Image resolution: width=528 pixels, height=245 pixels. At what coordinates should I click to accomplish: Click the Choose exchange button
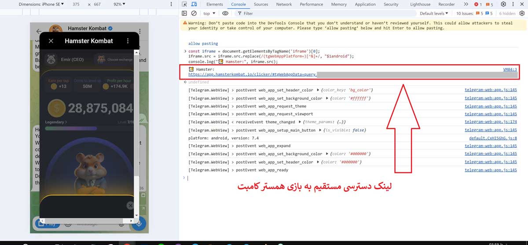[x=114, y=59]
